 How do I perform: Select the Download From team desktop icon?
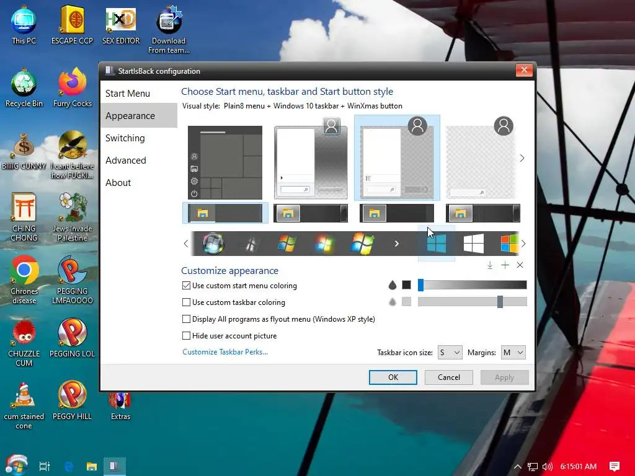pyautogui.click(x=169, y=29)
